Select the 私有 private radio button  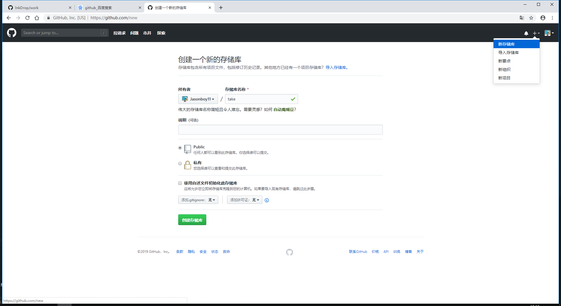click(180, 164)
